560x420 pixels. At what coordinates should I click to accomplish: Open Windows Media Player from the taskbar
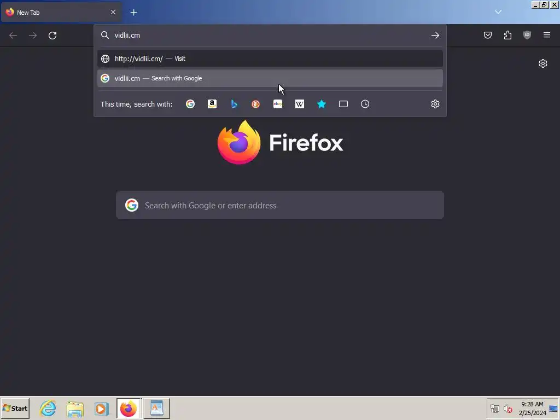pos(101,408)
